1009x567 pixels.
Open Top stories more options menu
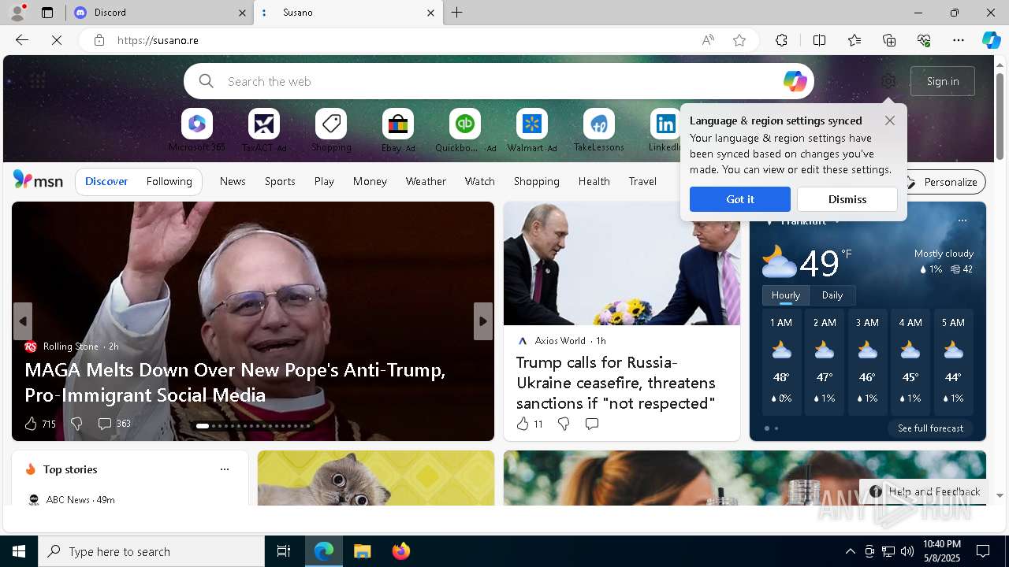225,469
